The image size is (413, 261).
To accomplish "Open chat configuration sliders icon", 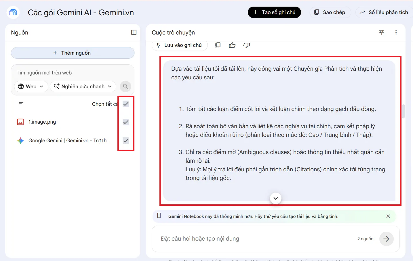I will [x=382, y=32].
